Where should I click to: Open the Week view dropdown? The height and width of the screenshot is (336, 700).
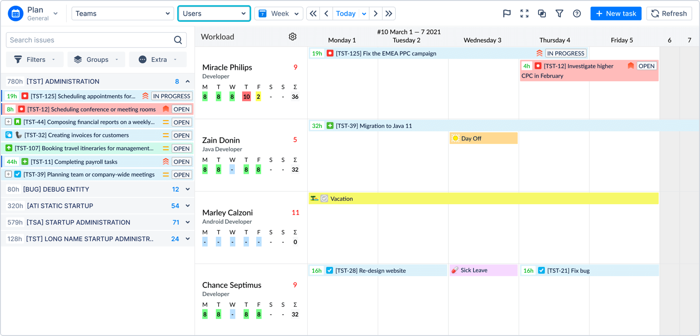[279, 14]
